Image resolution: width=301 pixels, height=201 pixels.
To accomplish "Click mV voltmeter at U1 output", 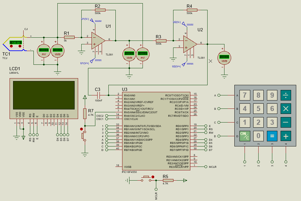I will click(143, 54).
